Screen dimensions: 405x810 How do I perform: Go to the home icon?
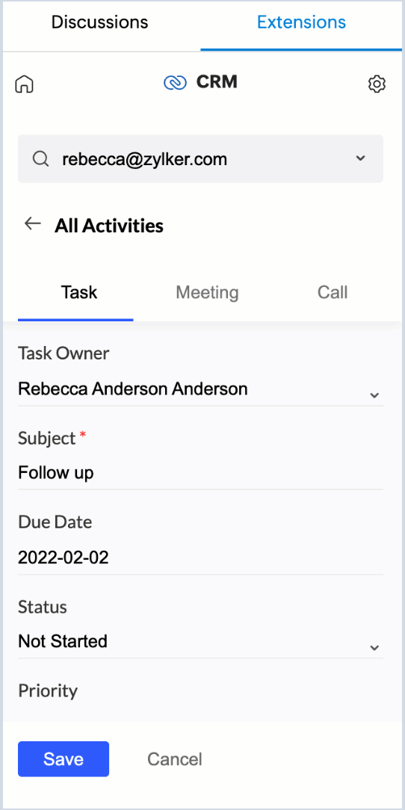(24, 84)
